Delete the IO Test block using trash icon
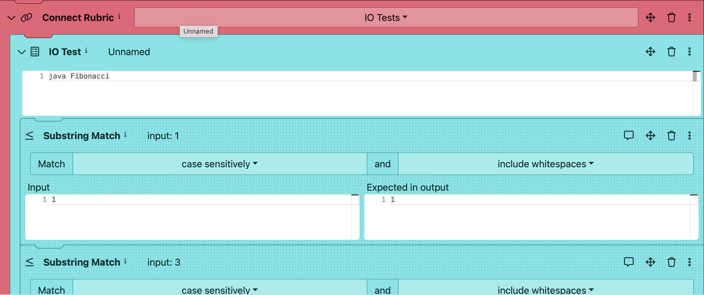 click(x=671, y=52)
